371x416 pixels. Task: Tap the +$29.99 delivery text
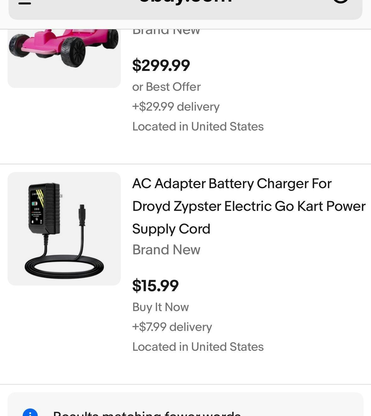coord(176,107)
